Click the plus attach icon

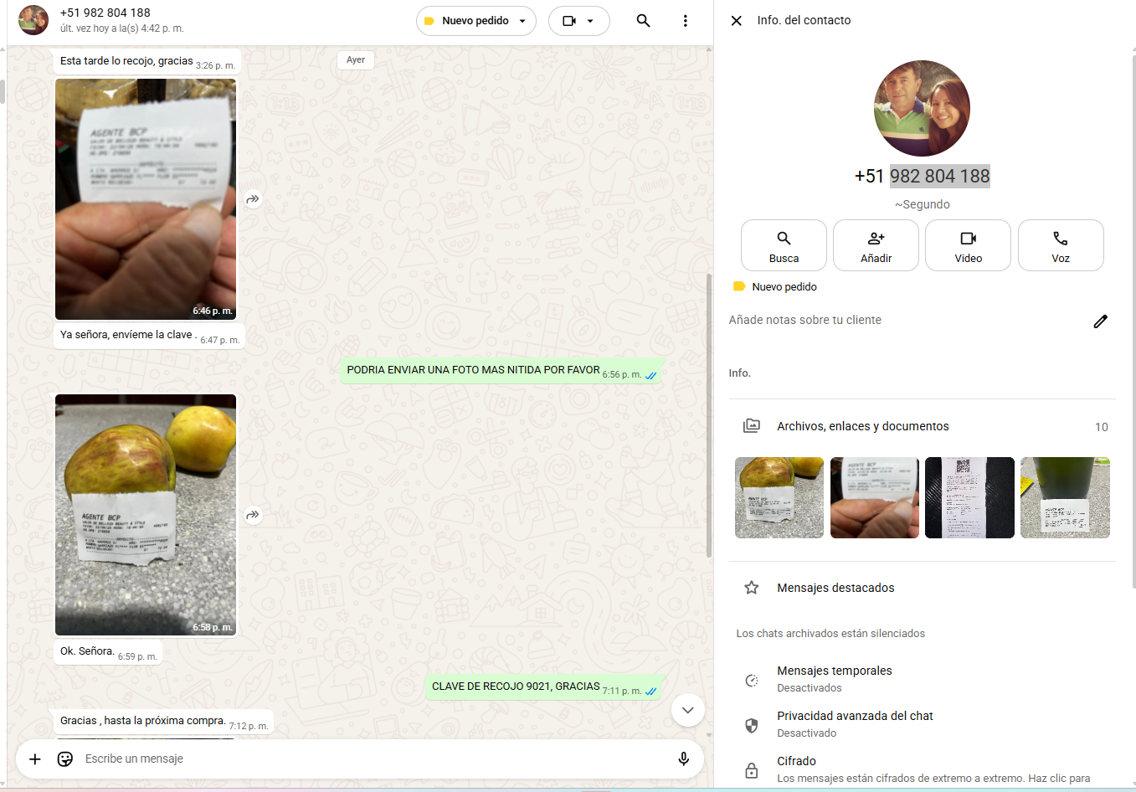(35, 759)
